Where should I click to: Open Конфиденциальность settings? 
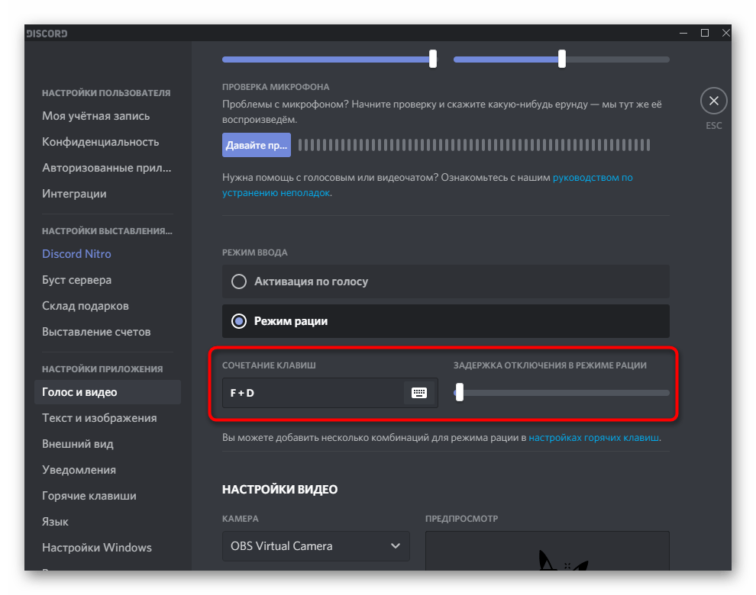[x=100, y=142]
